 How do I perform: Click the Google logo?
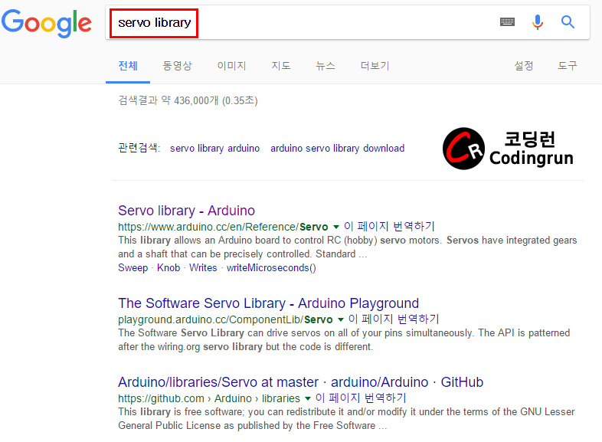click(47, 24)
